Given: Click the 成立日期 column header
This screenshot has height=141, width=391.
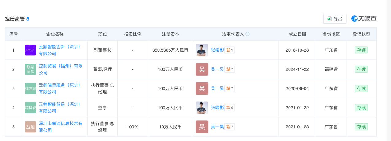Looking at the screenshot, I should tap(297, 34).
